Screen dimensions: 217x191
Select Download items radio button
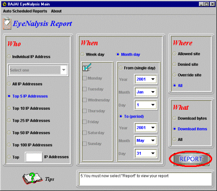174,129
